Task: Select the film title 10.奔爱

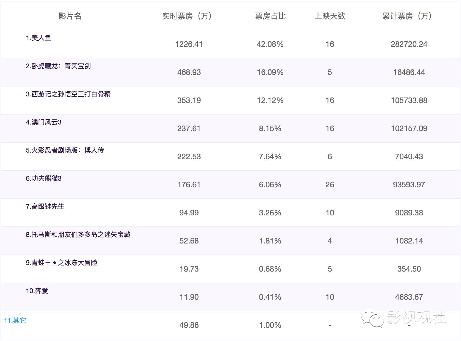Action: [x=37, y=291]
